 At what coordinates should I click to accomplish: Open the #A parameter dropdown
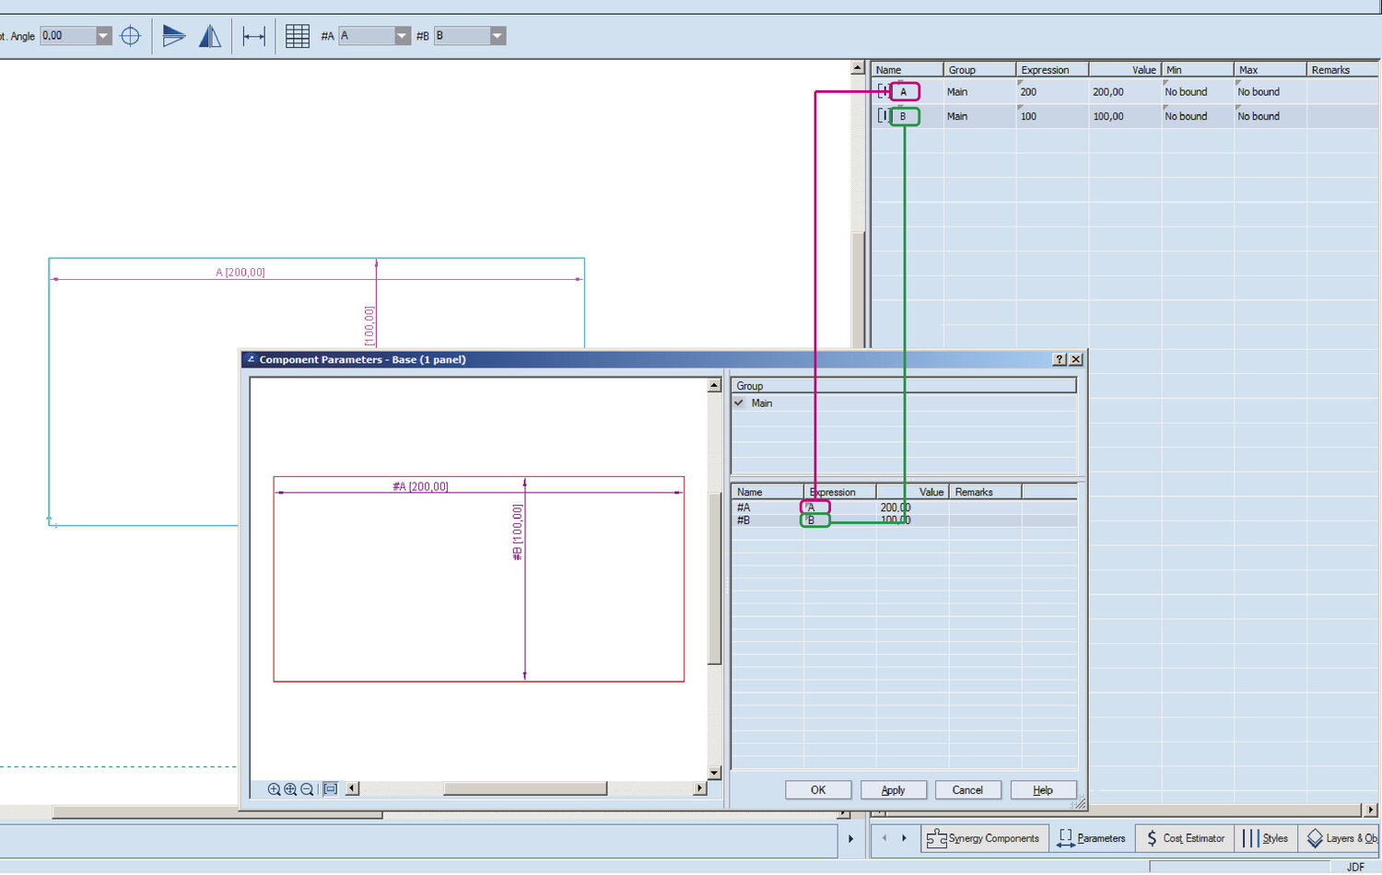click(x=402, y=36)
